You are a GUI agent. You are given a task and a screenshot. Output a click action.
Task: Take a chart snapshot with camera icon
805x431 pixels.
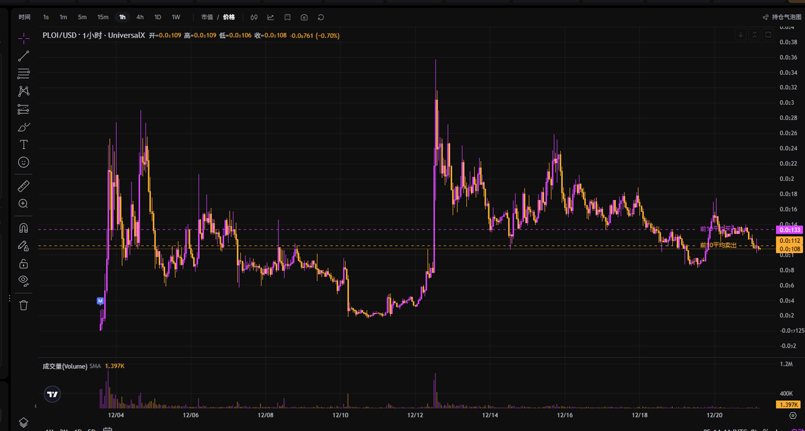[305, 17]
